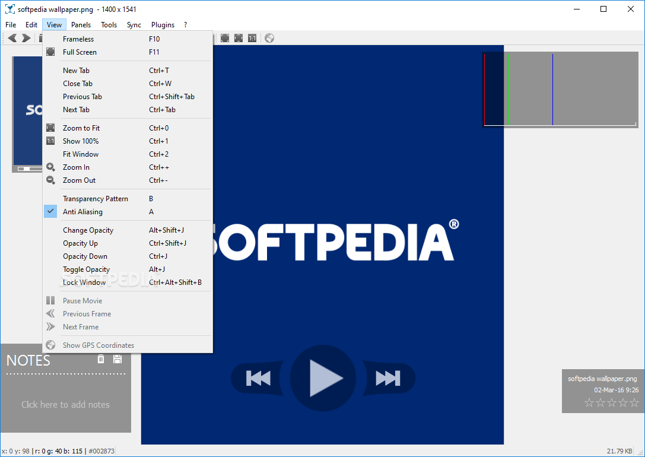
Task: Click the skip-forward button in the wallpaper image
Action: click(388, 379)
